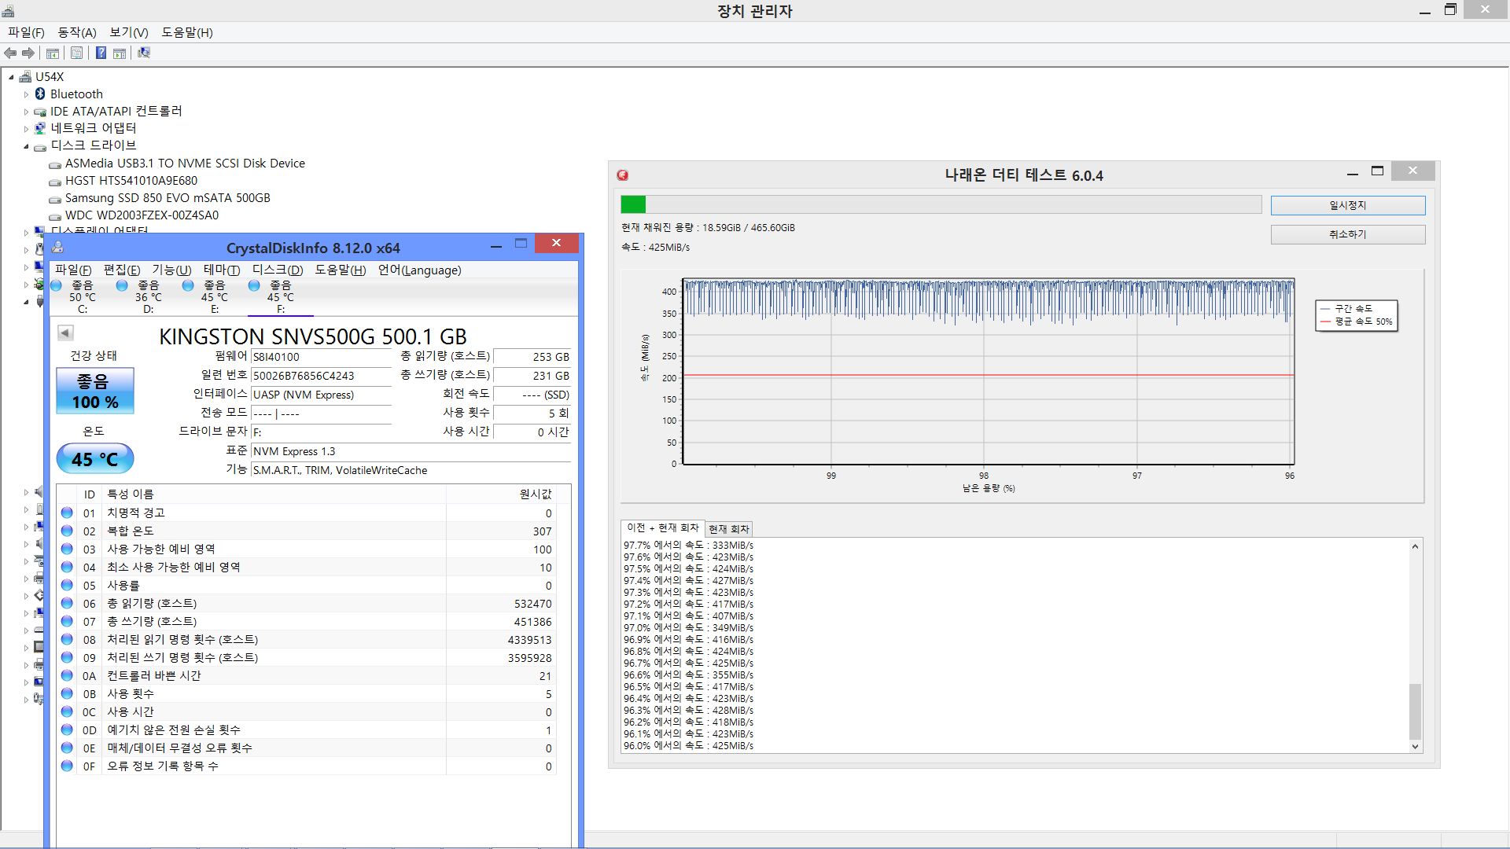Click the disk icon beside Samsung SSD 850 EVO
1510x849 pixels.
55,199
